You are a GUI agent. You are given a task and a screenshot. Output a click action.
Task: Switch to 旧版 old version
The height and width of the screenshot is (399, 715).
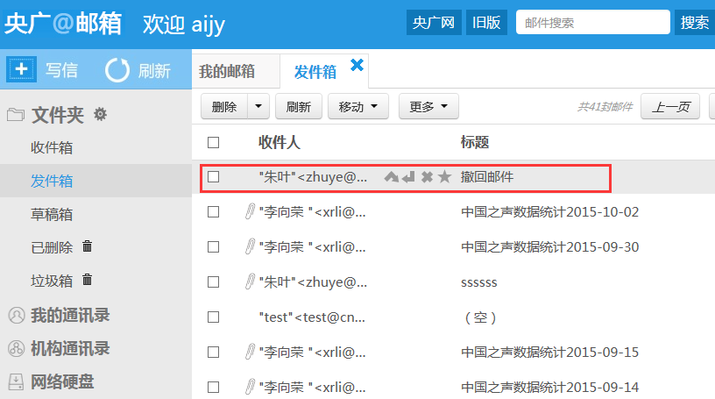click(x=486, y=22)
